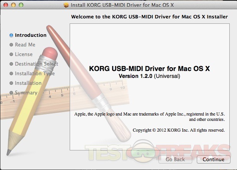Click the KORG copyright notice line
The image size is (237, 170).
(x=178, y=130)
